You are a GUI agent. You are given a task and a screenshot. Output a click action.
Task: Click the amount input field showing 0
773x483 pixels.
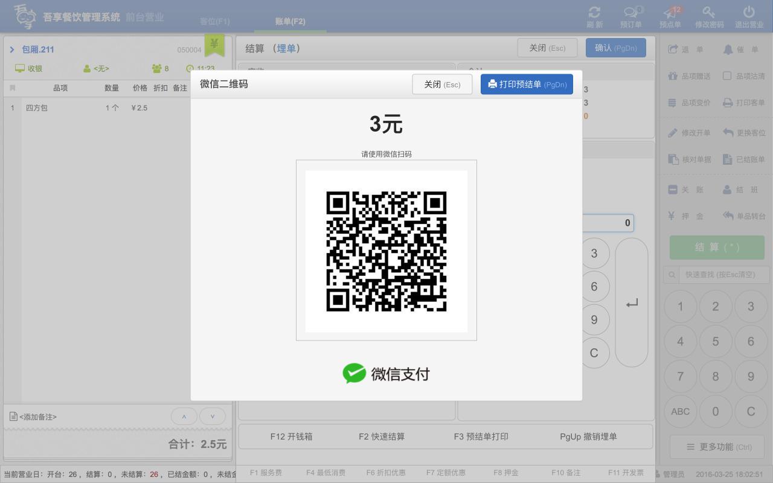(x=608, y=223)
